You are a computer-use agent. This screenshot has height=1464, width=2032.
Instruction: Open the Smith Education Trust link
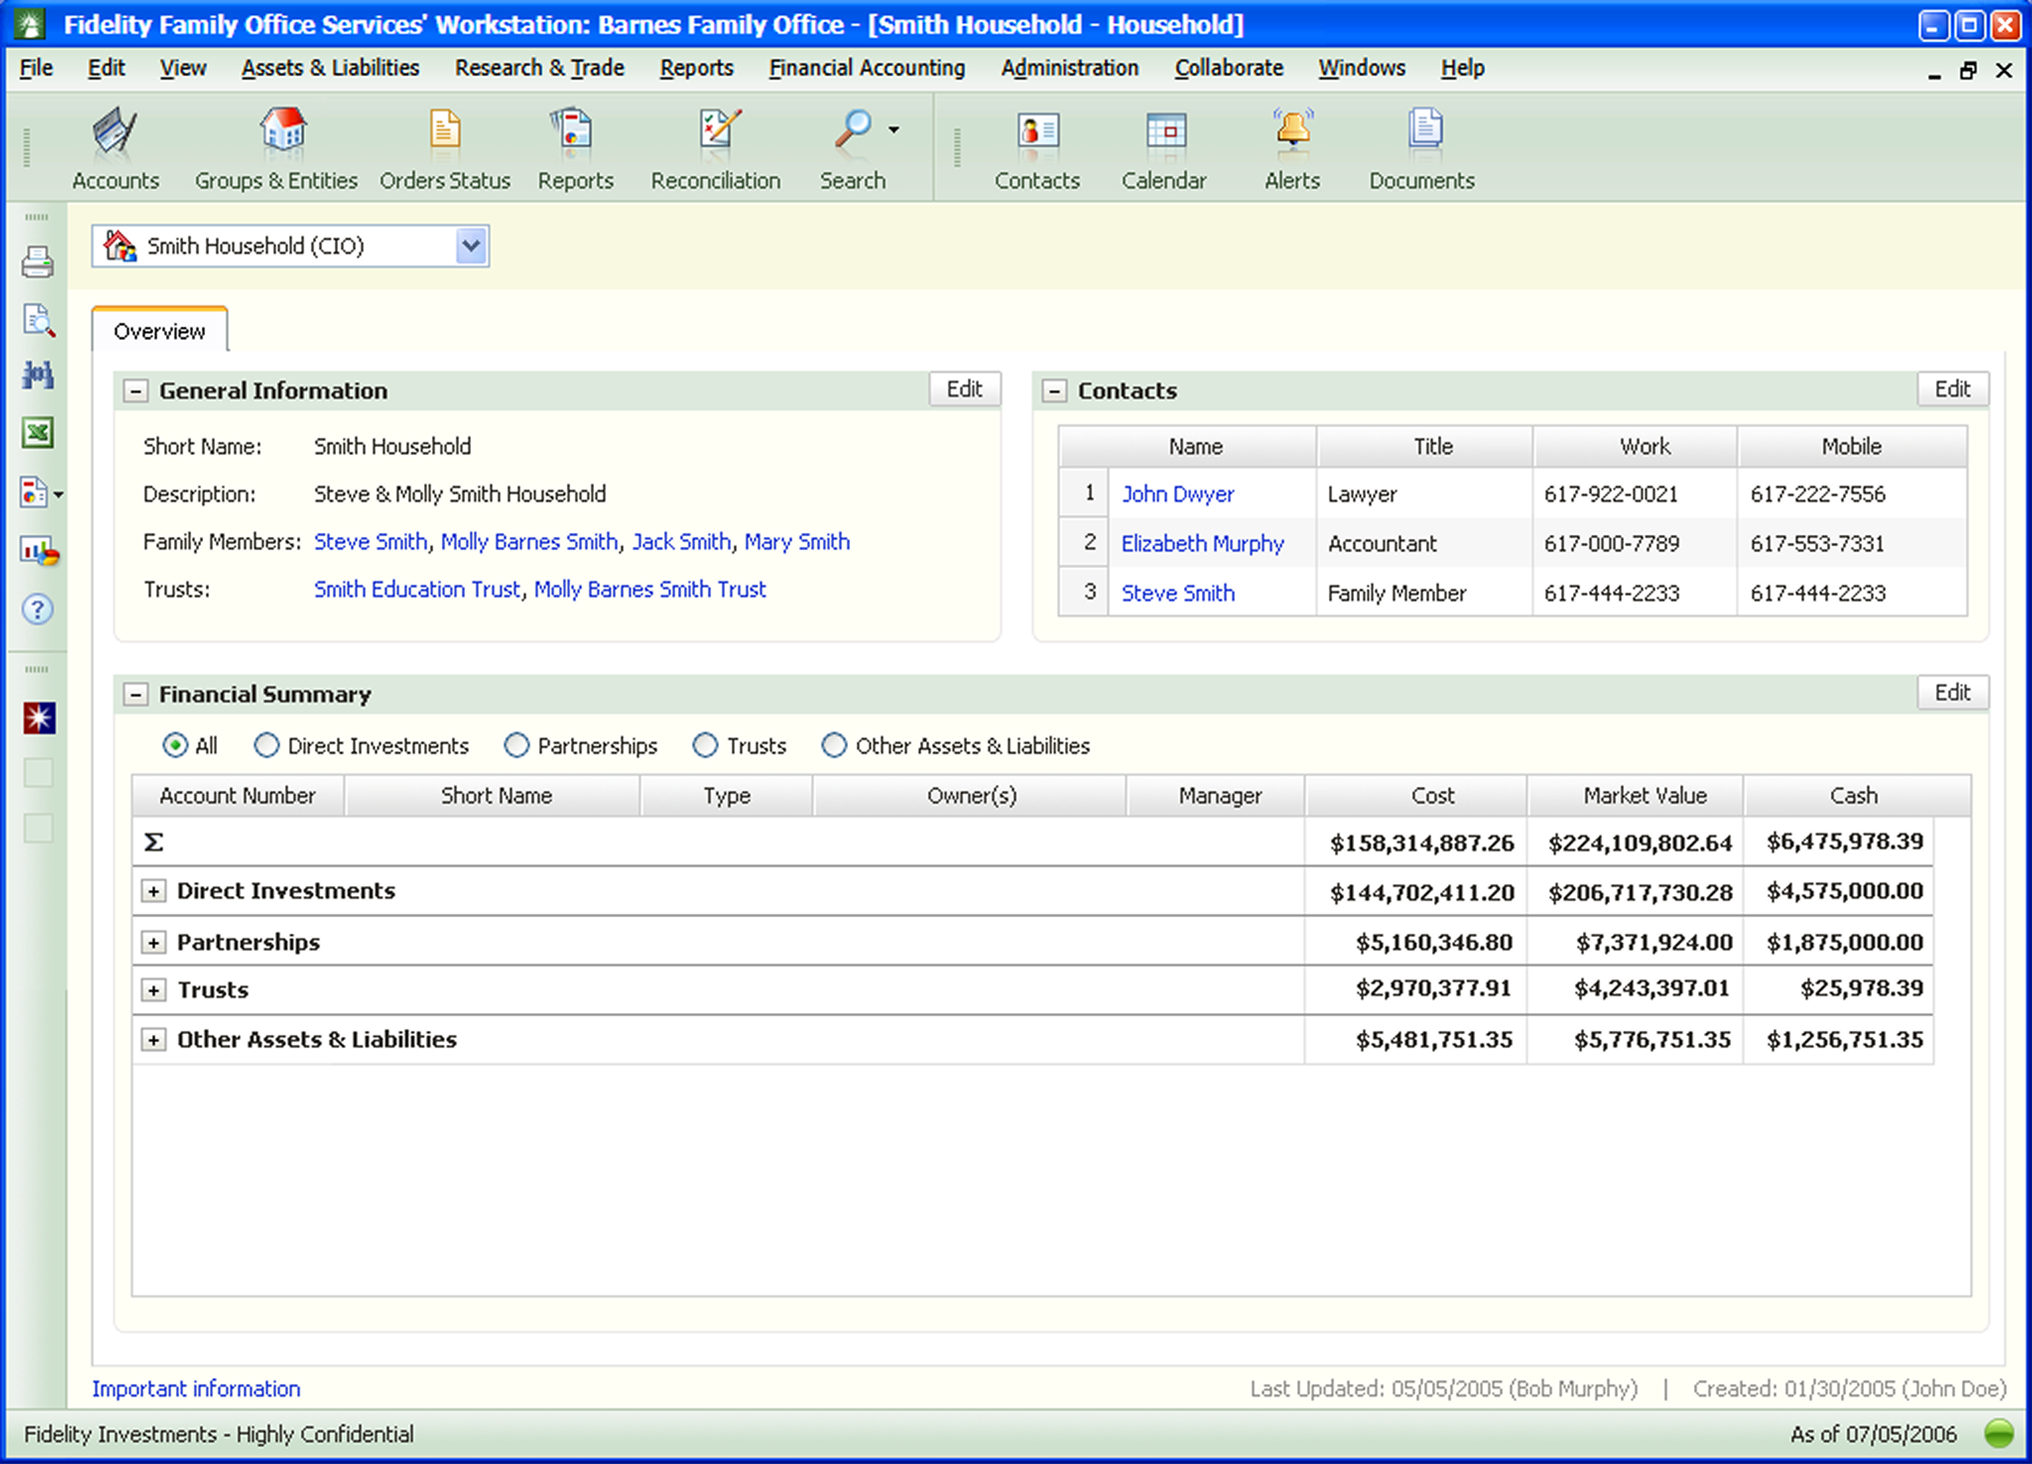coord(417,590)
